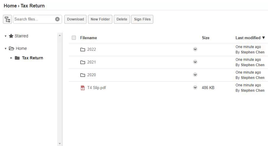
Task: Toggle the folder tree view icon
Action: pyautogui.click(x=7, y=19)
